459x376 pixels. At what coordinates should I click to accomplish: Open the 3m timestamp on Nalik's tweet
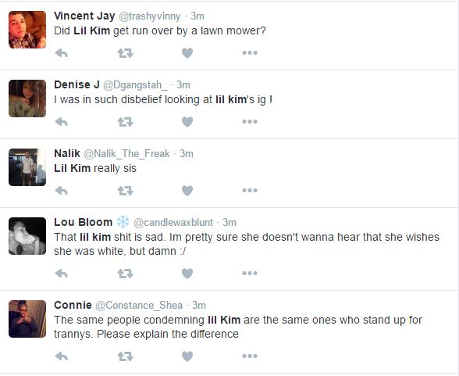[x=187, y=153]
